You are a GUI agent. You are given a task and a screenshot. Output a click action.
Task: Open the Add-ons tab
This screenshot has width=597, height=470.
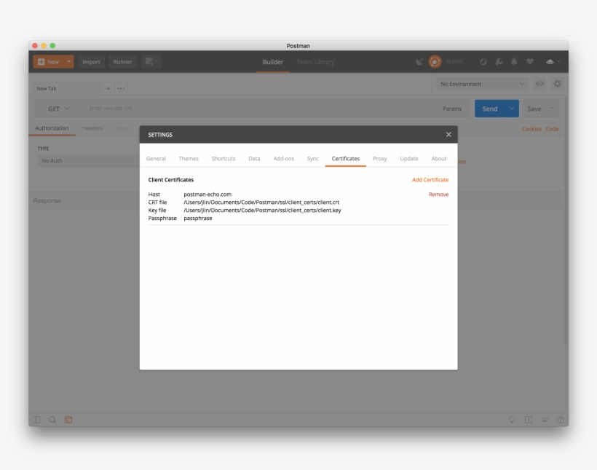[x=284, y=159]
